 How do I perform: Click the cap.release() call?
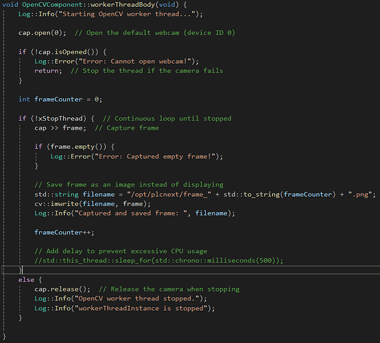coord(62,289)
